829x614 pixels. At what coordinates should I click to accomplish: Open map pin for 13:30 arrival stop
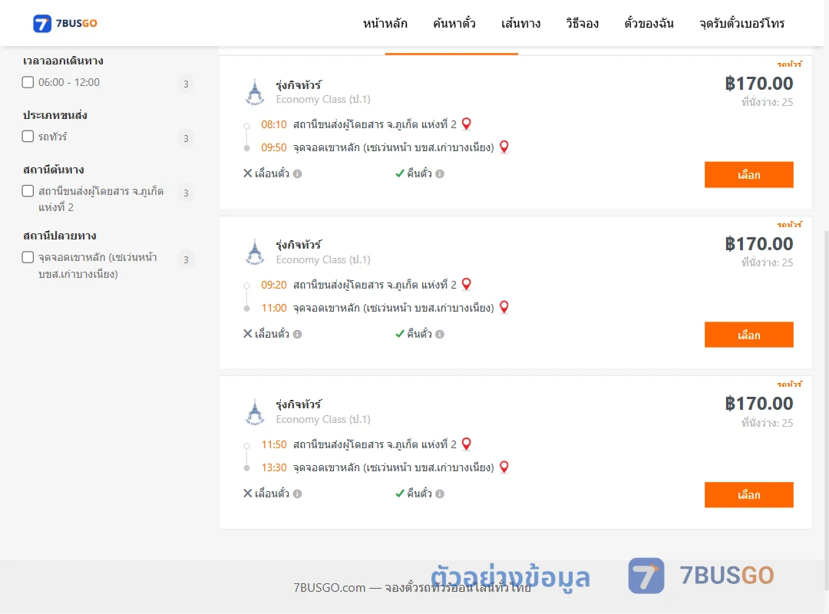504,467
